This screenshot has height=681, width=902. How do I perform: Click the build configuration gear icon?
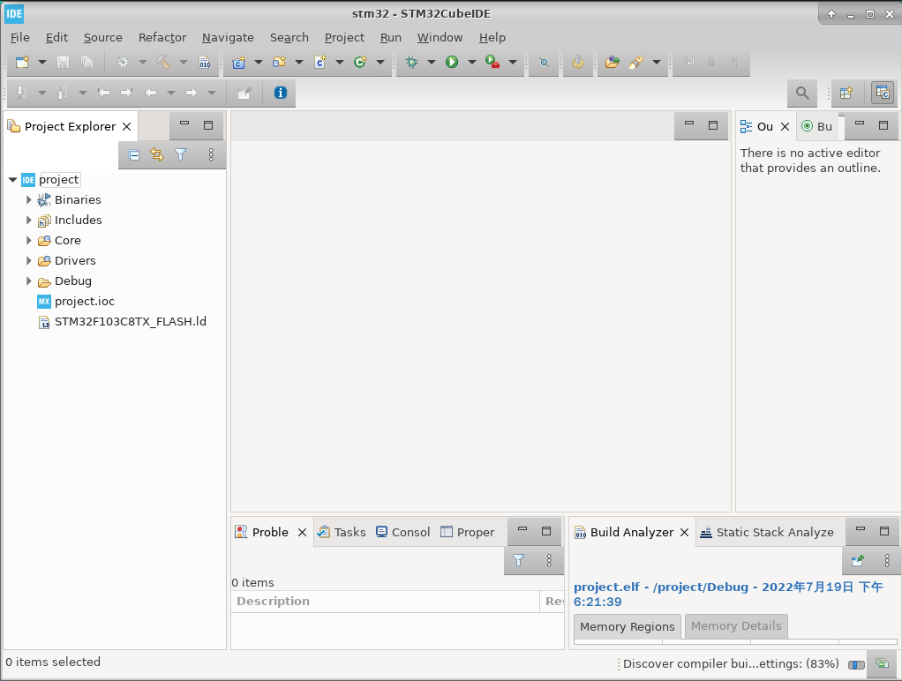coord(123,62)
